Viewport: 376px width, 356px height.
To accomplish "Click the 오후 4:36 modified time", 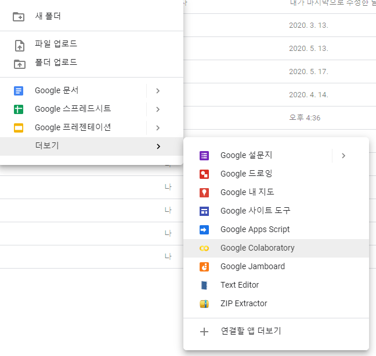I will (305, 118).
